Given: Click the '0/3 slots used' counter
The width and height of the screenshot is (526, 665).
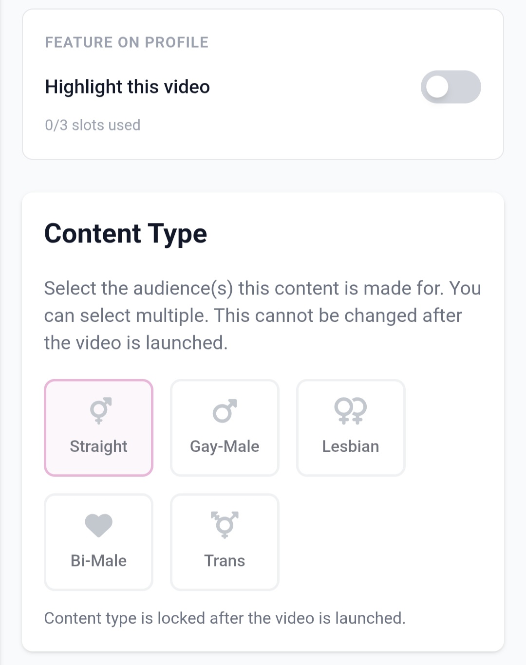Looking at the screenshot, I should pos(93,125).
